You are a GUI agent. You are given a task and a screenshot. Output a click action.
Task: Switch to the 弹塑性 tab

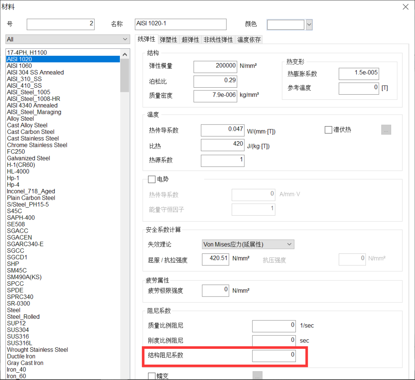168,39
